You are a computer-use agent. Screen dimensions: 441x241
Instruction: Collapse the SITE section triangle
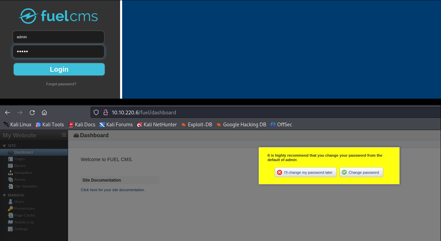4,146
